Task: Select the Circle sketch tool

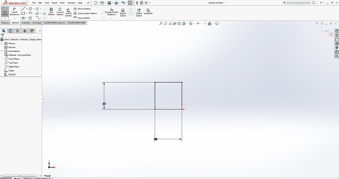Action: pyautogui.click(x=30, y=9)
